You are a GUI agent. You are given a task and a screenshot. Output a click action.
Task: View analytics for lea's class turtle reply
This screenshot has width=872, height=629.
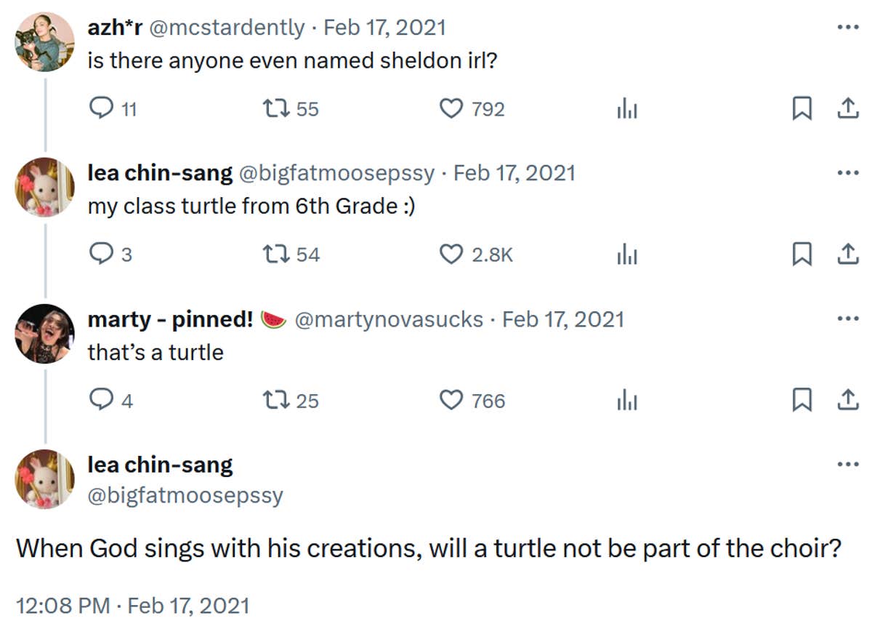point(626,254)
